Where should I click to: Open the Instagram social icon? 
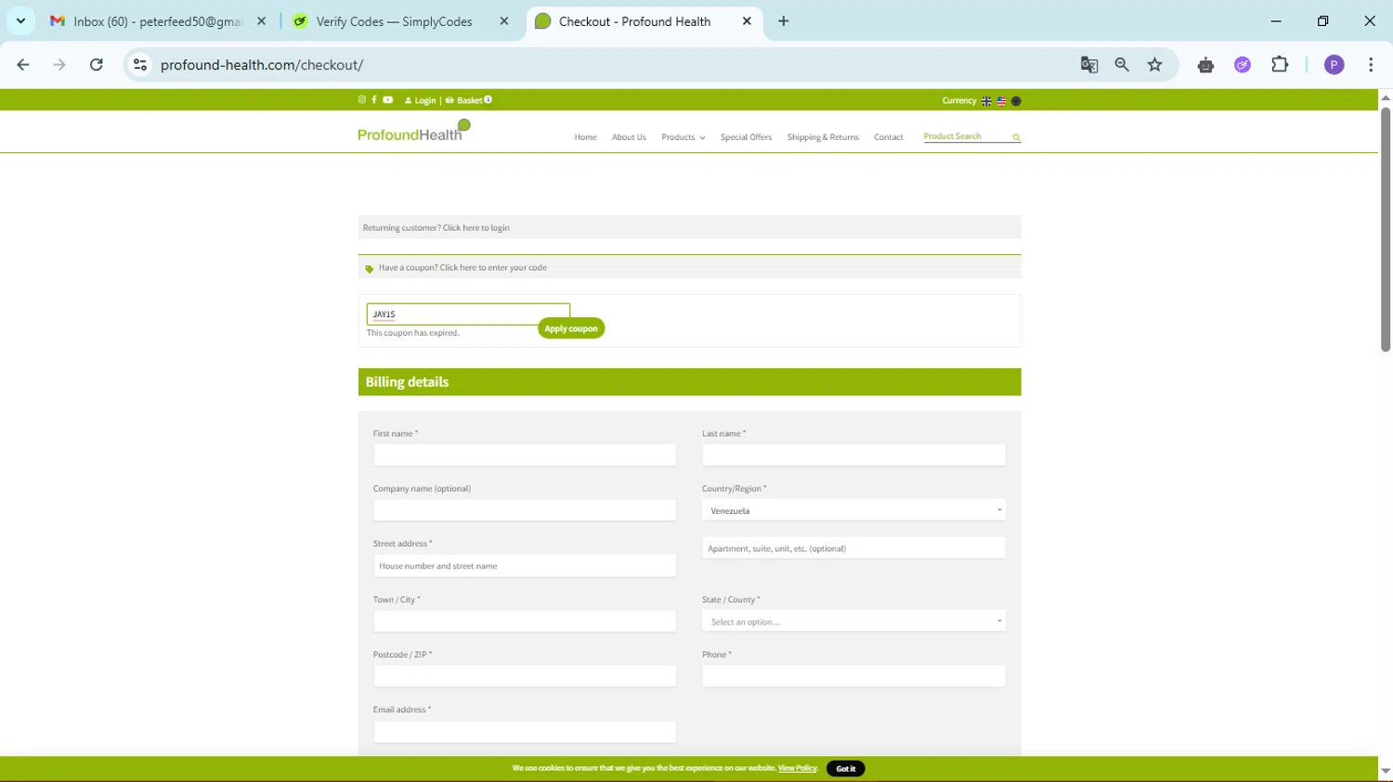(x=362, y=100)
